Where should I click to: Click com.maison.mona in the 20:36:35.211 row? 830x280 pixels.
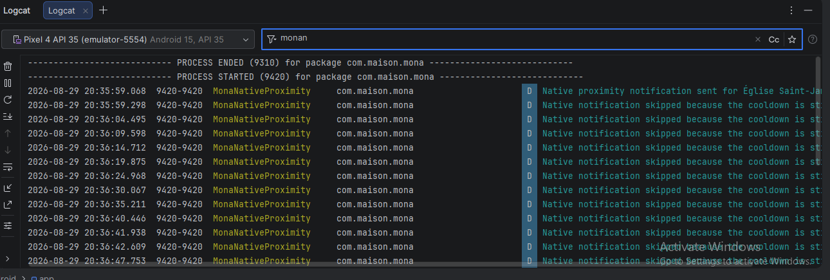(x=375, y=205)
